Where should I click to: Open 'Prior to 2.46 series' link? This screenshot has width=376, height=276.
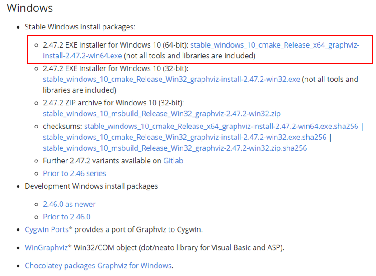(x=74, y=173)
